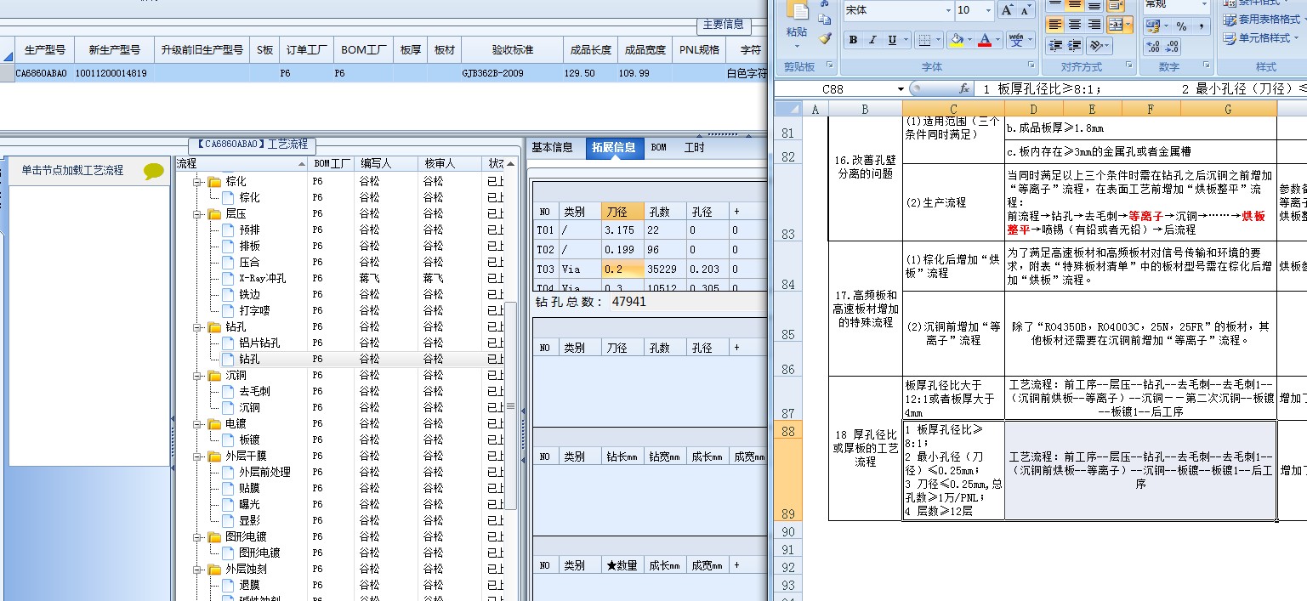This screenshot has height=601, width=1307.
Task: Apply percent style formatting
Action: [x=1182, y=27]
